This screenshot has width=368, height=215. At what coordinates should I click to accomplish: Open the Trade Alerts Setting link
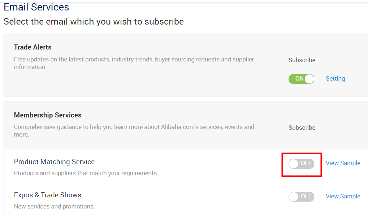(335, 78)
